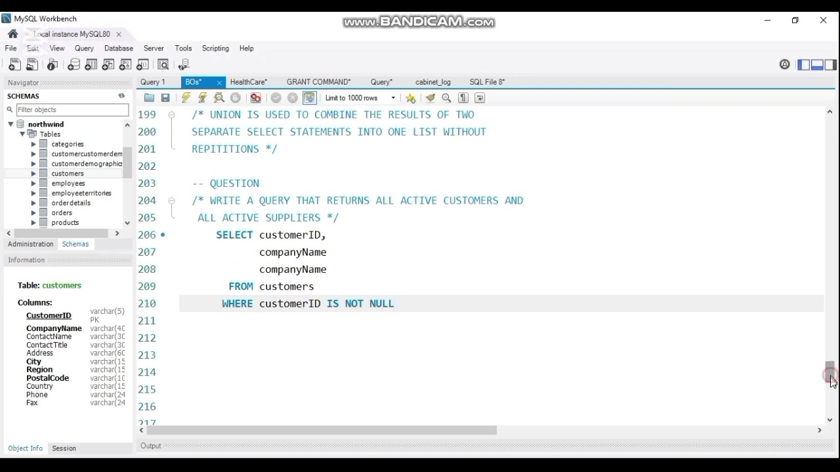Switch to GRANT COMMAND* tab
This screenshot has width=840, height=472.
pyautogui.click(x=319, y=82)
